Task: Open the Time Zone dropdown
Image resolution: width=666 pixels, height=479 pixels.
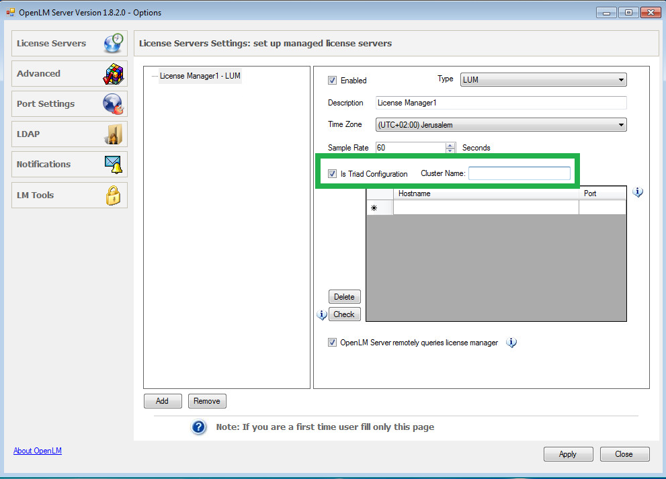Action: click(501, 125)
